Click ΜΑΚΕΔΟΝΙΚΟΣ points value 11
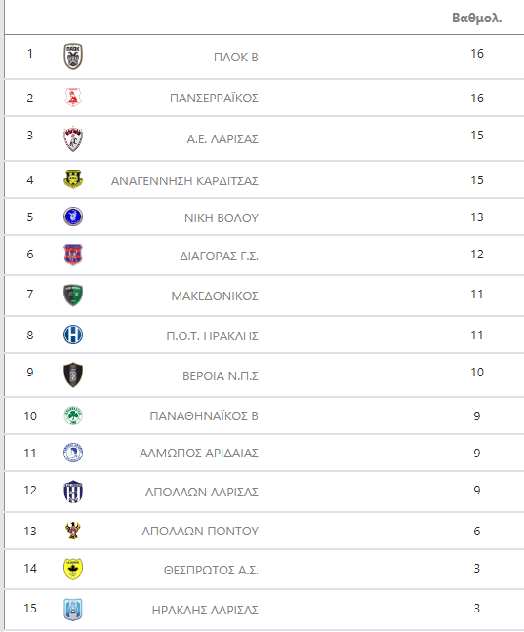This screenshot has height=632, width=524. 477,295
